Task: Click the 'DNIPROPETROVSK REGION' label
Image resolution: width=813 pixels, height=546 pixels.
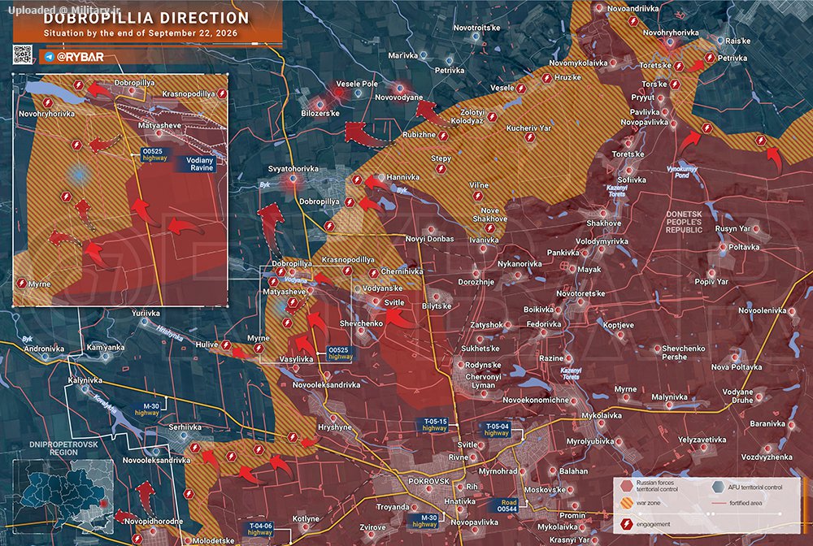Action: (x=63, y=448)
